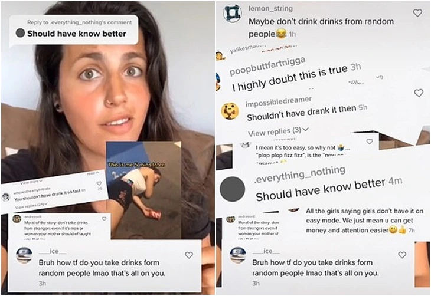Like lemon_string's comment with the heart
The image size is (431, 296).
click(417, 13)
